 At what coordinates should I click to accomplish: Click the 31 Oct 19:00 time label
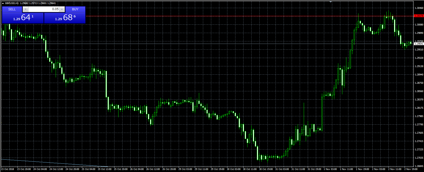[314, 169]
